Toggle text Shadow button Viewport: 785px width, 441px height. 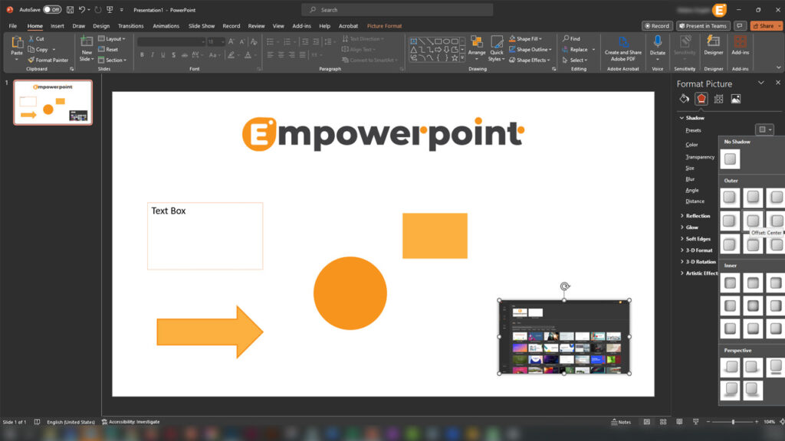point(174,55)
